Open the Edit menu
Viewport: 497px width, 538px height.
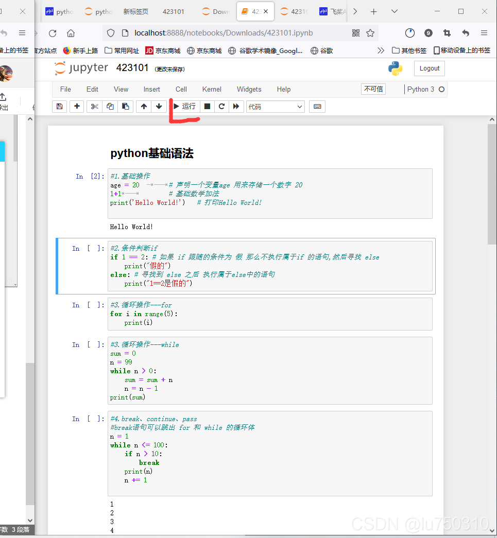[x=92, y=89]
